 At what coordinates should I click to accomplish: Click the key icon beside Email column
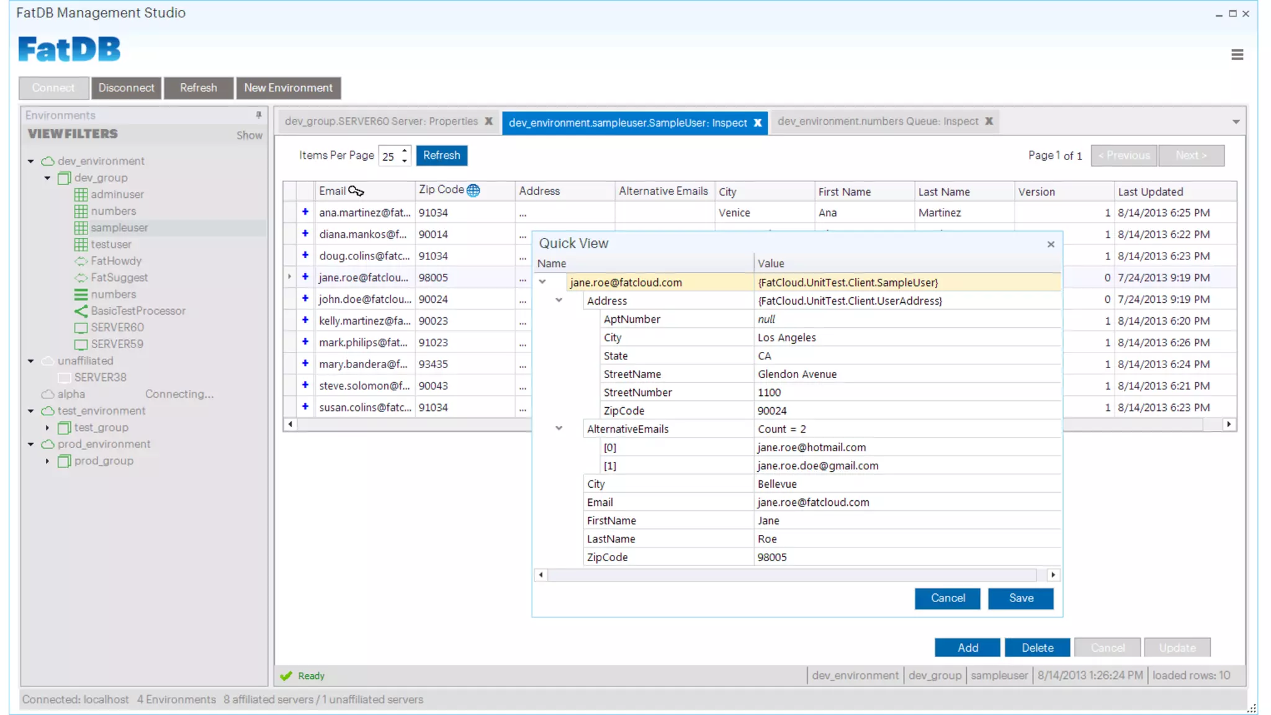(x=356, y=191)
